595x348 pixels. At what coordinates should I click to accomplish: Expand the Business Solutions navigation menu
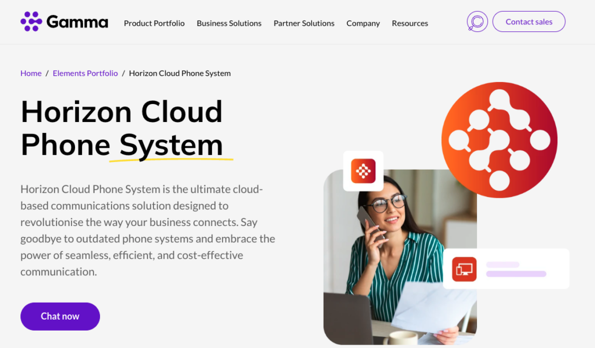(x=229, y=23)
